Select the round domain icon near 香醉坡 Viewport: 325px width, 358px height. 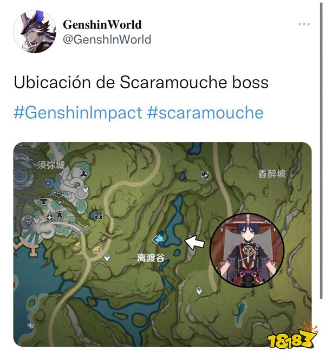coord(205,175)
